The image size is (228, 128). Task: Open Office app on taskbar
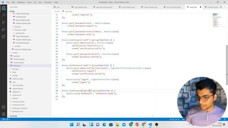click(137, 124)
